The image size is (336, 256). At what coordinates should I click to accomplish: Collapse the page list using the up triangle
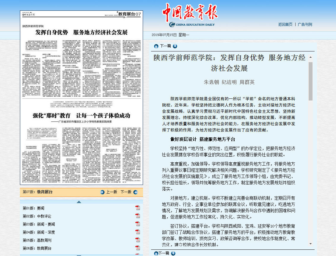(79, 202)
